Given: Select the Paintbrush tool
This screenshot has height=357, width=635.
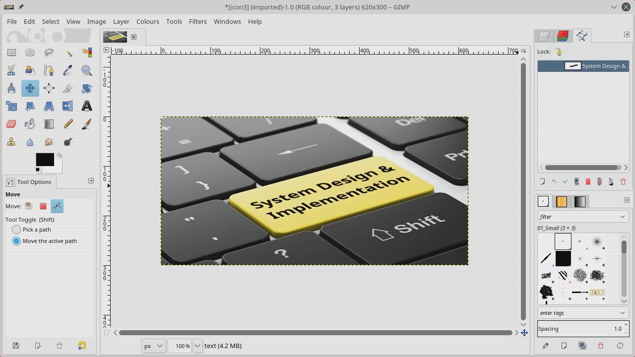Looking at the screenshot, I should point(87,124).
